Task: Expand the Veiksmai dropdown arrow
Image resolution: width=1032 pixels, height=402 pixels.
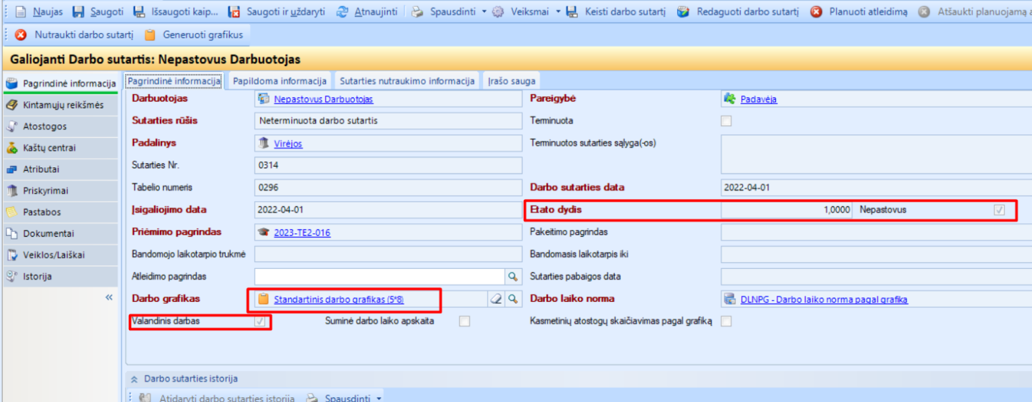Action: pyautogui.click(x=558, y=12)
